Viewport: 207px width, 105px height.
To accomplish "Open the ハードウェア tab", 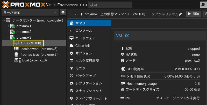I will pos(89,38).
